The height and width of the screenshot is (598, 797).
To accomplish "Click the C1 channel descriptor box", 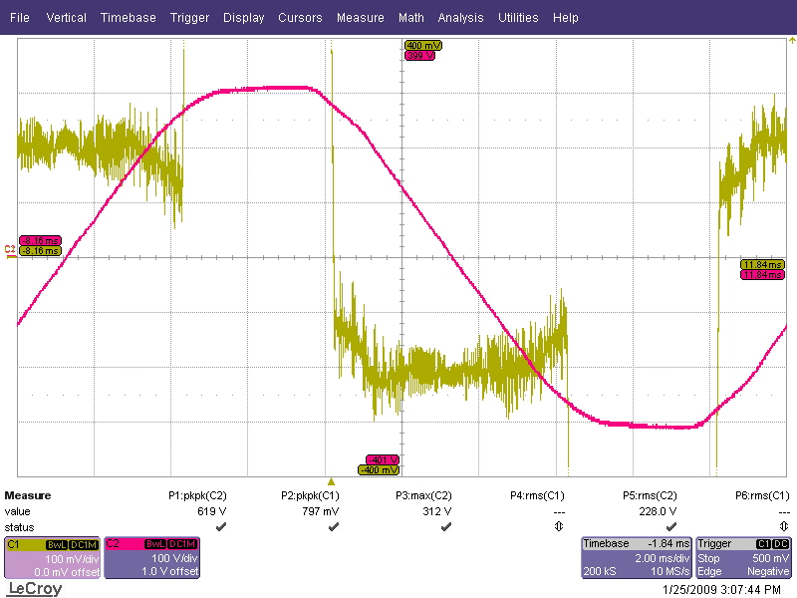I will (52, 558).
